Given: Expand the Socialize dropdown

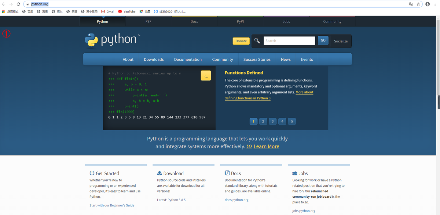Looking at the screenshot, I should coord(341,41).
